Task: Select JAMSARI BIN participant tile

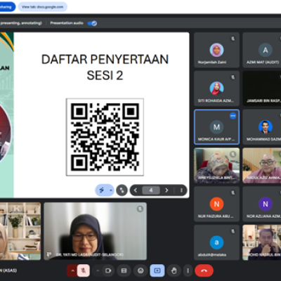Action: (262, 89)
